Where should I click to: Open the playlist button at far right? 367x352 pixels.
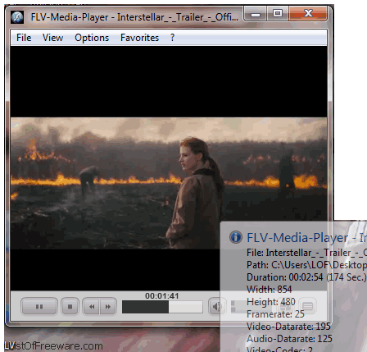pos(308,306)
